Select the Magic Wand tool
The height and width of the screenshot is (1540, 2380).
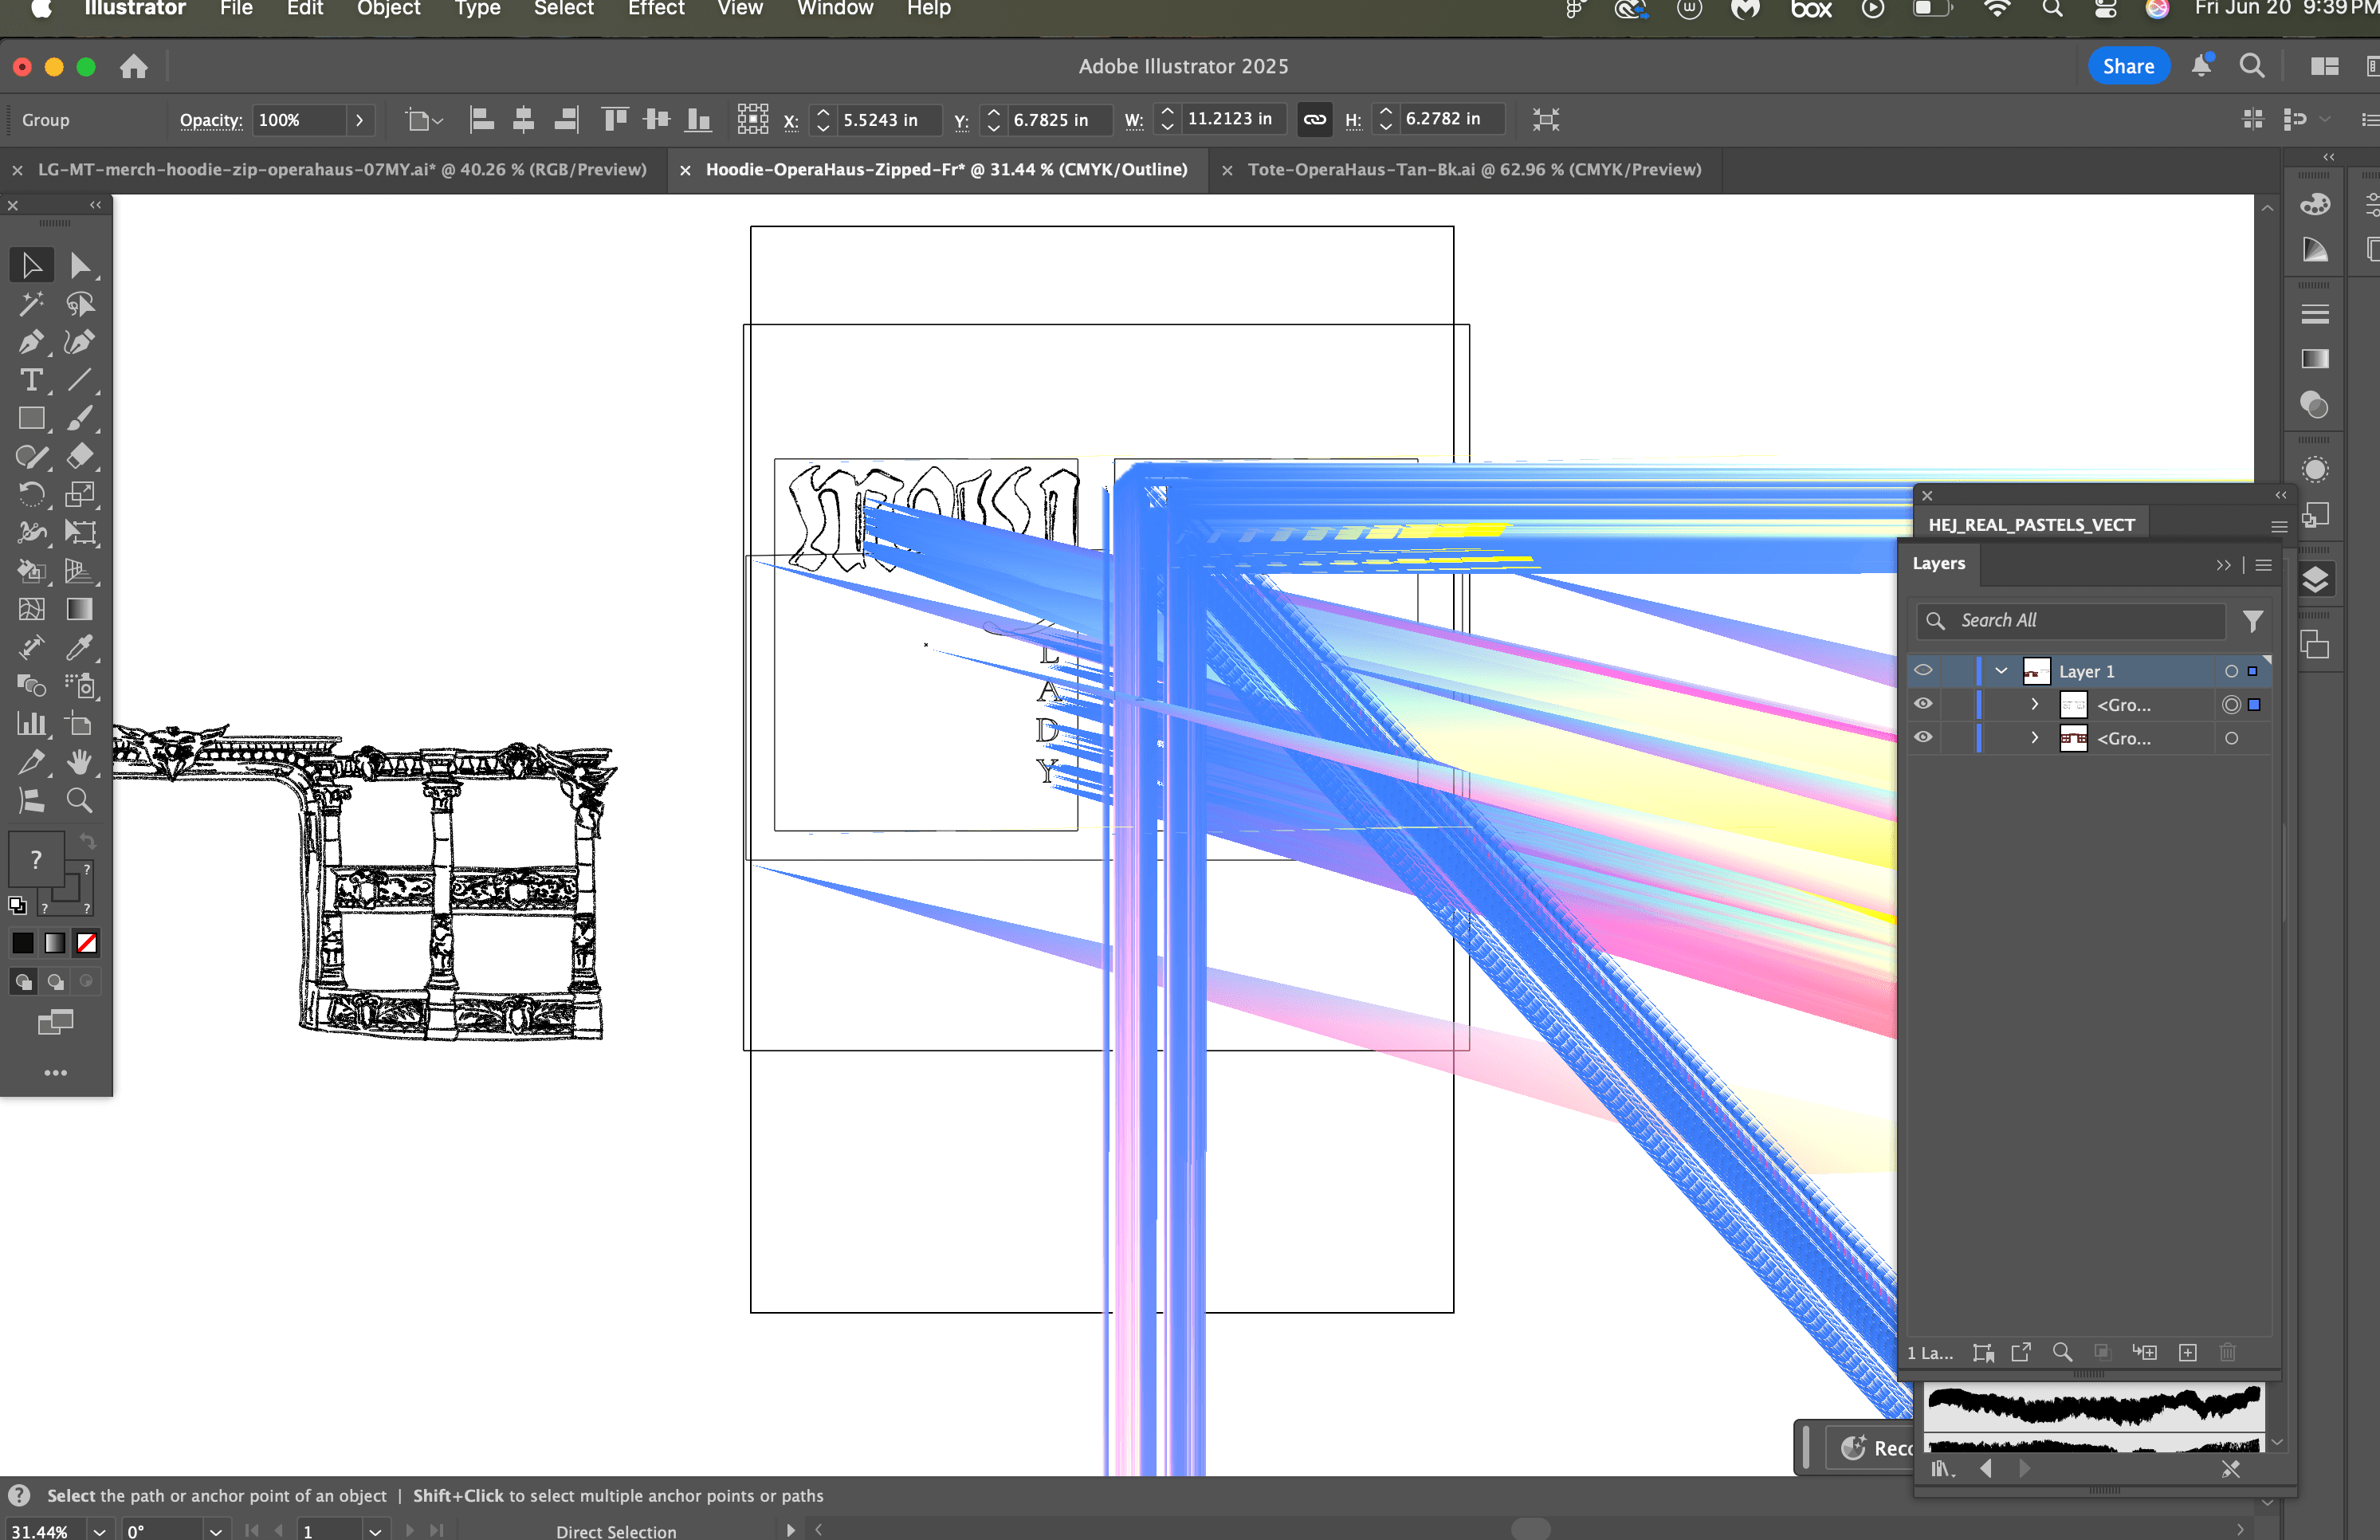[31, 303]
